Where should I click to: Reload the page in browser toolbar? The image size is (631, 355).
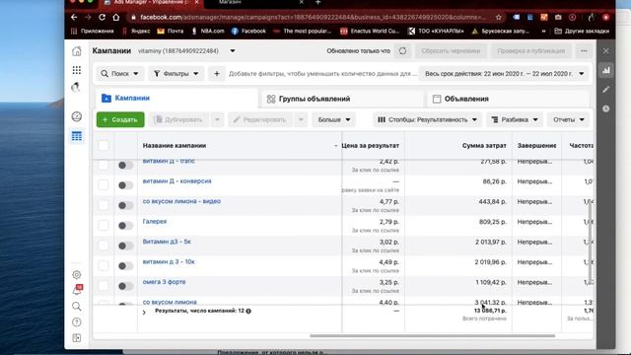[102, 18]
